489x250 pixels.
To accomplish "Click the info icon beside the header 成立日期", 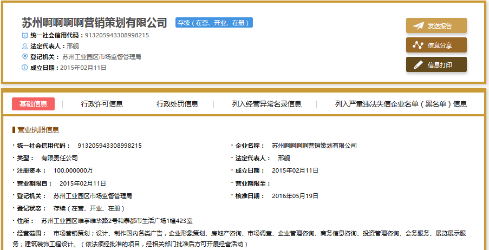I will click(24, 68).
